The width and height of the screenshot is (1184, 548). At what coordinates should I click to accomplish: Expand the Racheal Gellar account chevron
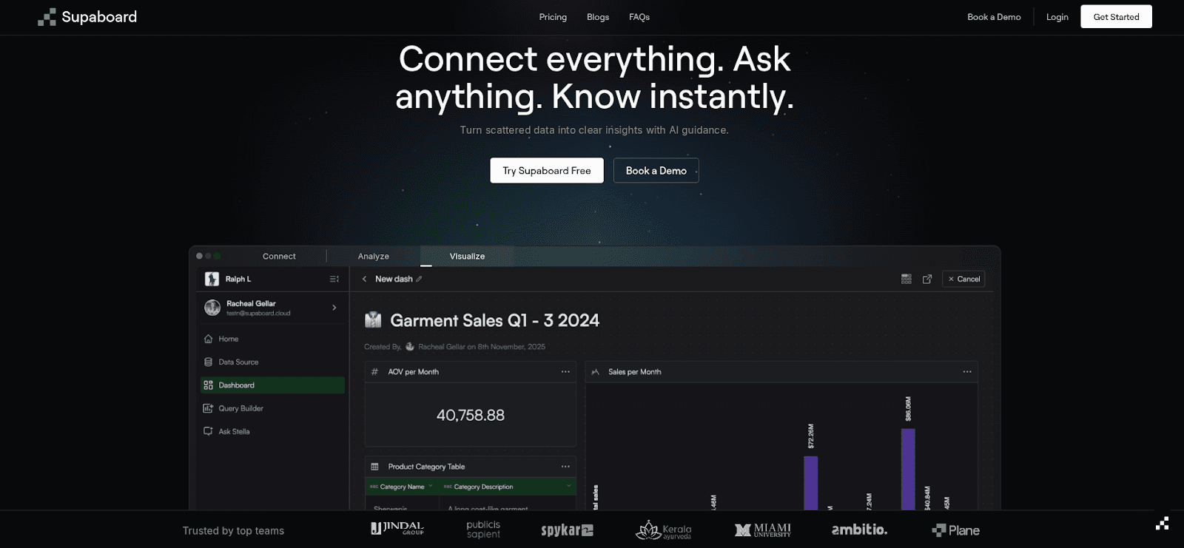(x=334, y=308)
